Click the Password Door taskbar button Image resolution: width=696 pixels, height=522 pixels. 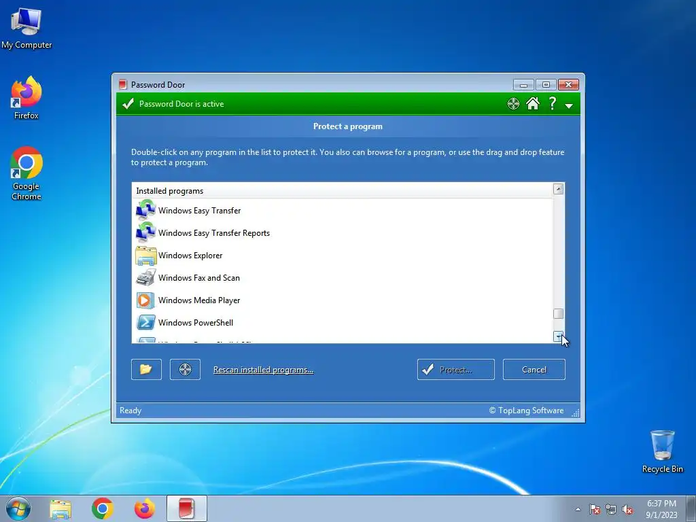187,508
